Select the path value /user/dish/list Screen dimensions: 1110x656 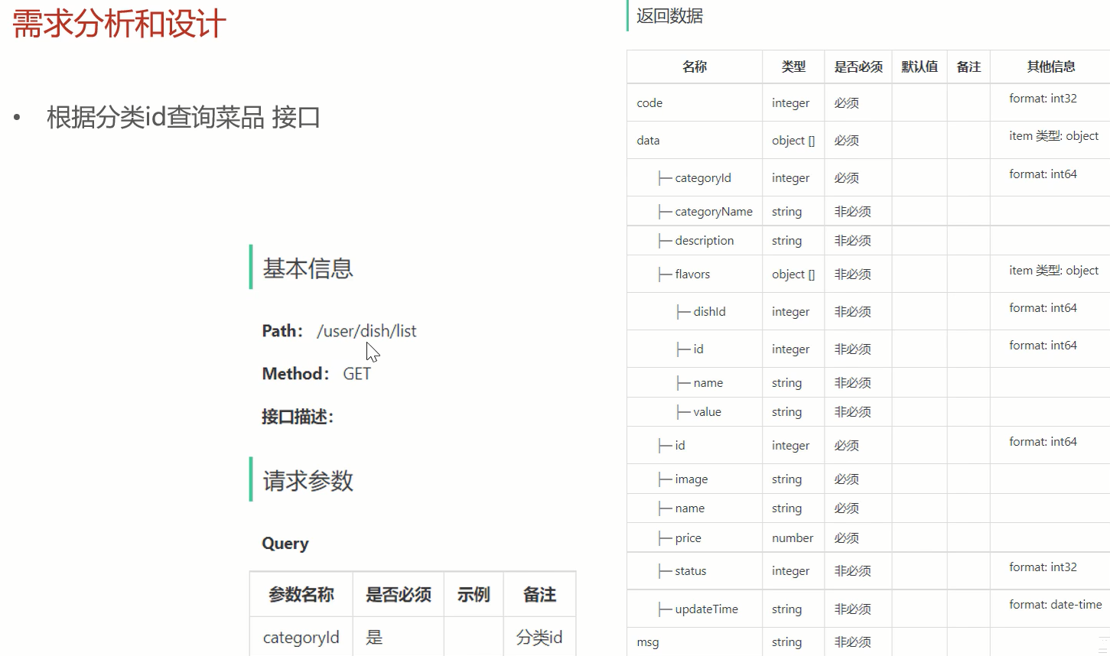click(x=366, y=331)
